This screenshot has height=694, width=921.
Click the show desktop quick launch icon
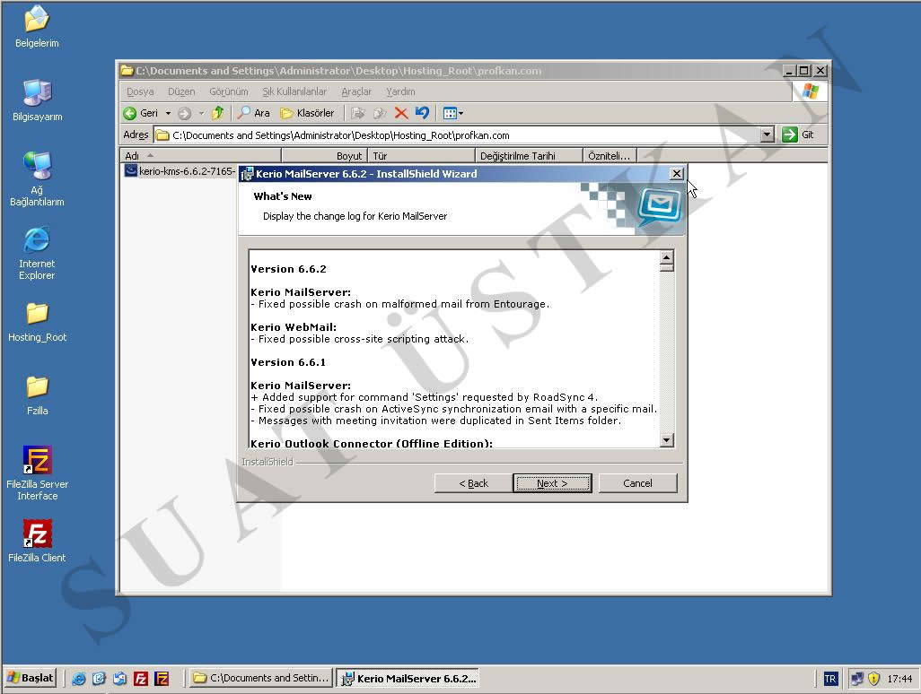click(99, 679)
